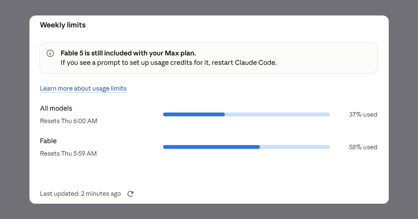Select the Weekly limits heading
Viewport: 418px width, 219px height.
tap(63, 25)
